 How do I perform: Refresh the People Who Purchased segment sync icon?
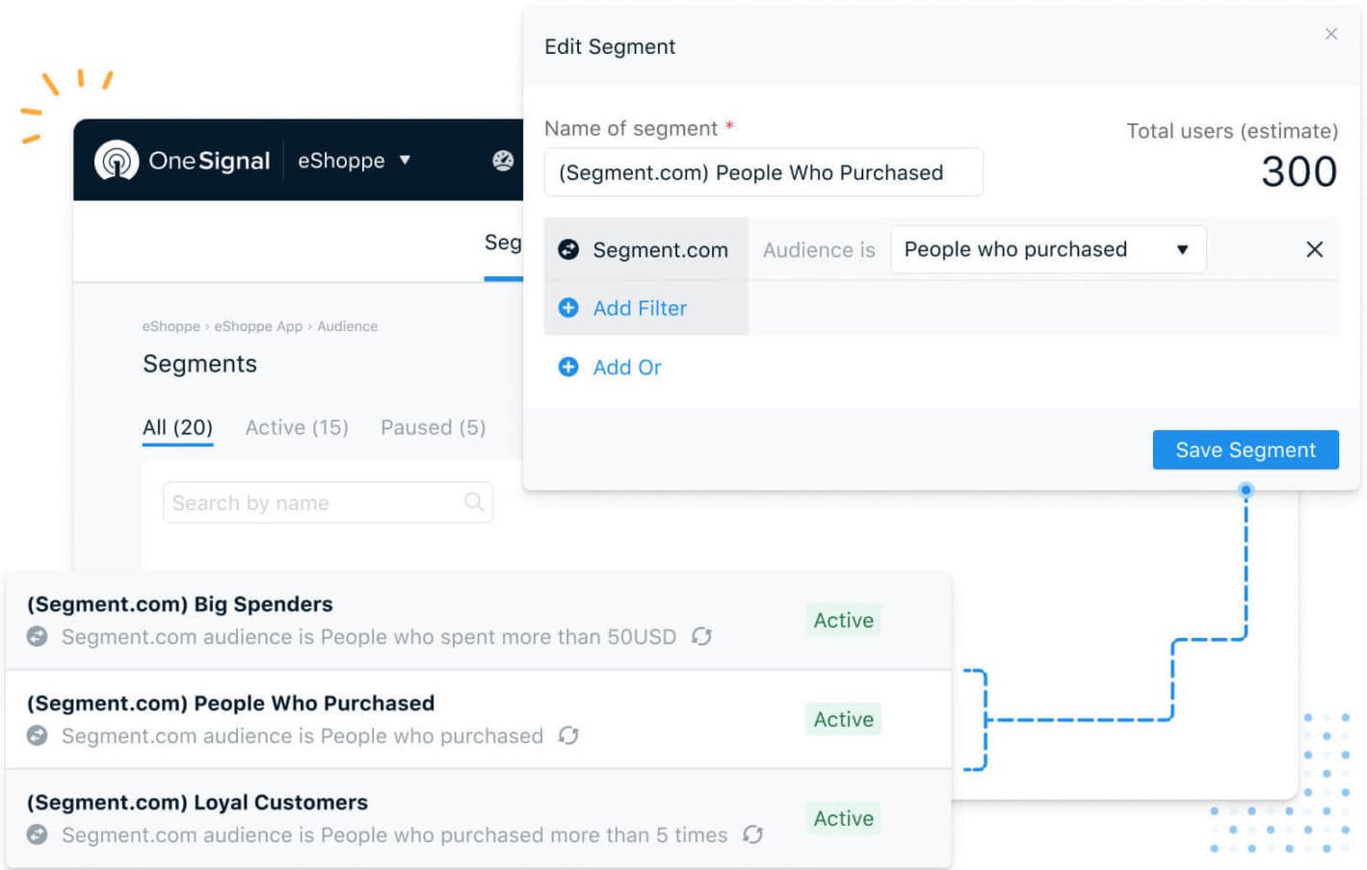tap(568, 736)
